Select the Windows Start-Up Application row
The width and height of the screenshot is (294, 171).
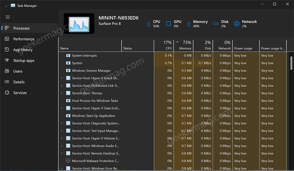tap(173, 116)
